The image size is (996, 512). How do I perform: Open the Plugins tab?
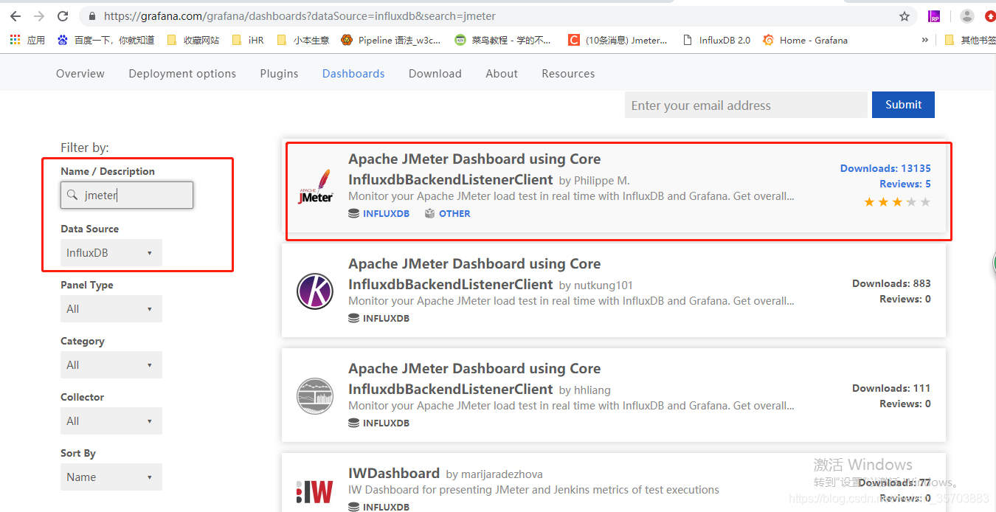point(279,74)
